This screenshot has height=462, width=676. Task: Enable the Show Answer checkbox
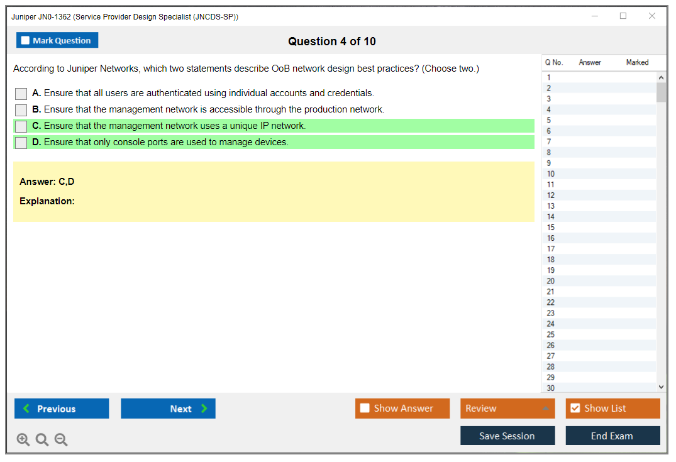(x=365, y=409)
